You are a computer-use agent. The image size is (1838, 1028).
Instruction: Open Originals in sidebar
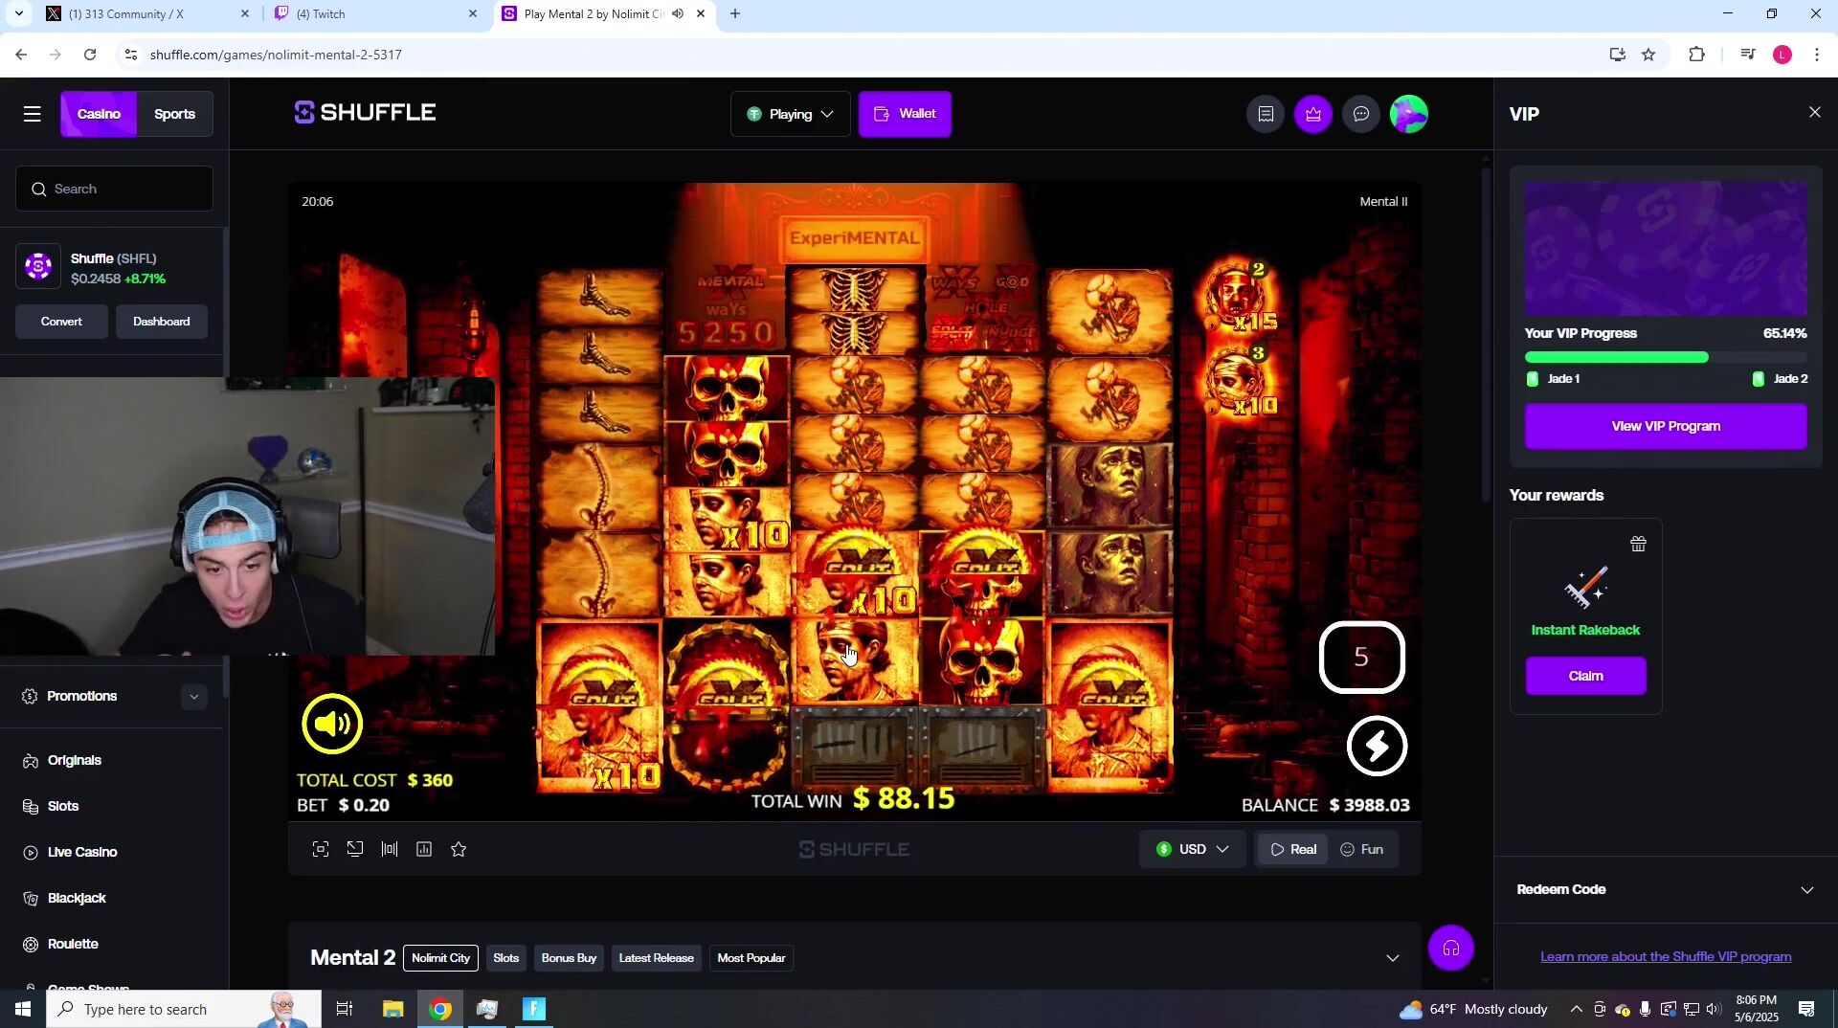(75, 760)
